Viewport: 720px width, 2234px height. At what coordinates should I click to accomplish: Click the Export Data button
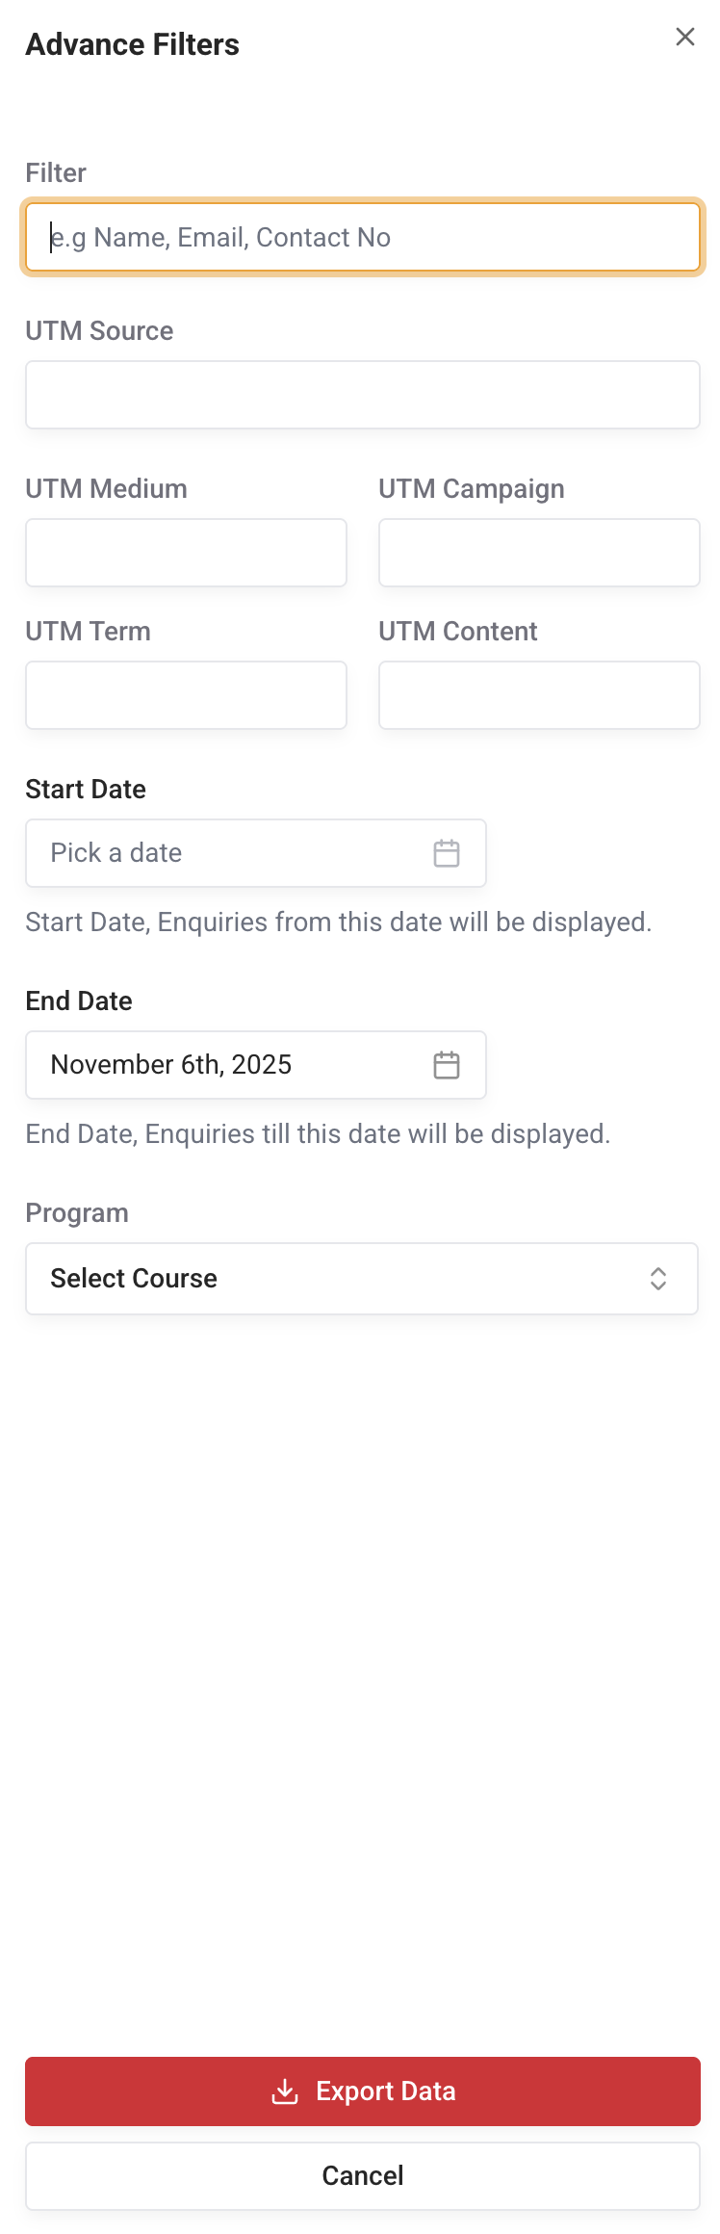click(x=362, y=2091)
